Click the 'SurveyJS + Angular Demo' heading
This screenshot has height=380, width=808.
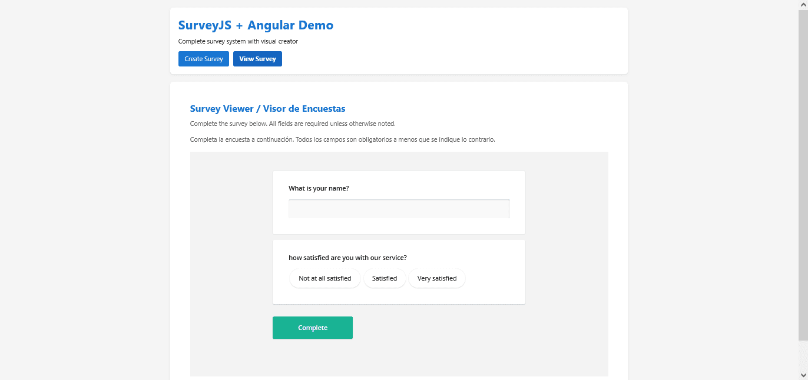click(256, 25)
